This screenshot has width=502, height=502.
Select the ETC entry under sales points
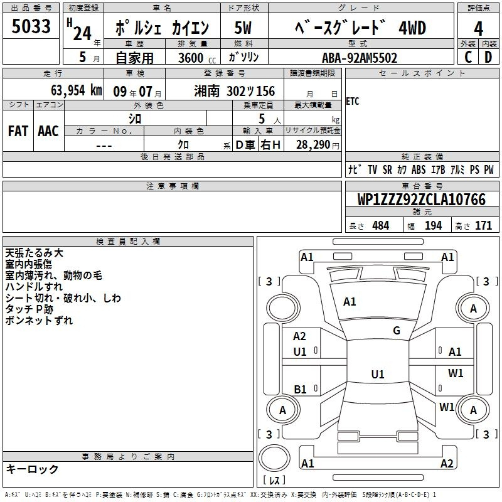click(x=353, y=102)
